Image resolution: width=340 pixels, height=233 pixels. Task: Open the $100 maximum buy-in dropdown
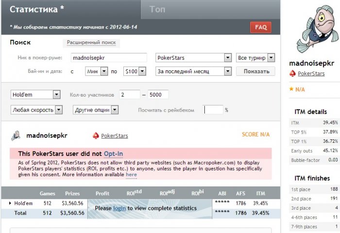[x=135, y=71]
